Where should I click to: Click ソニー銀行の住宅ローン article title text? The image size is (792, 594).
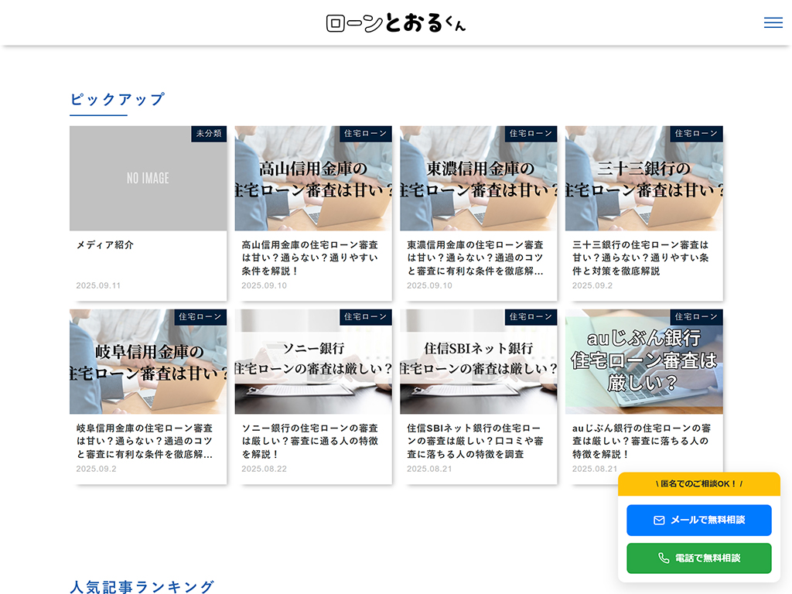(x=310, y=441)
